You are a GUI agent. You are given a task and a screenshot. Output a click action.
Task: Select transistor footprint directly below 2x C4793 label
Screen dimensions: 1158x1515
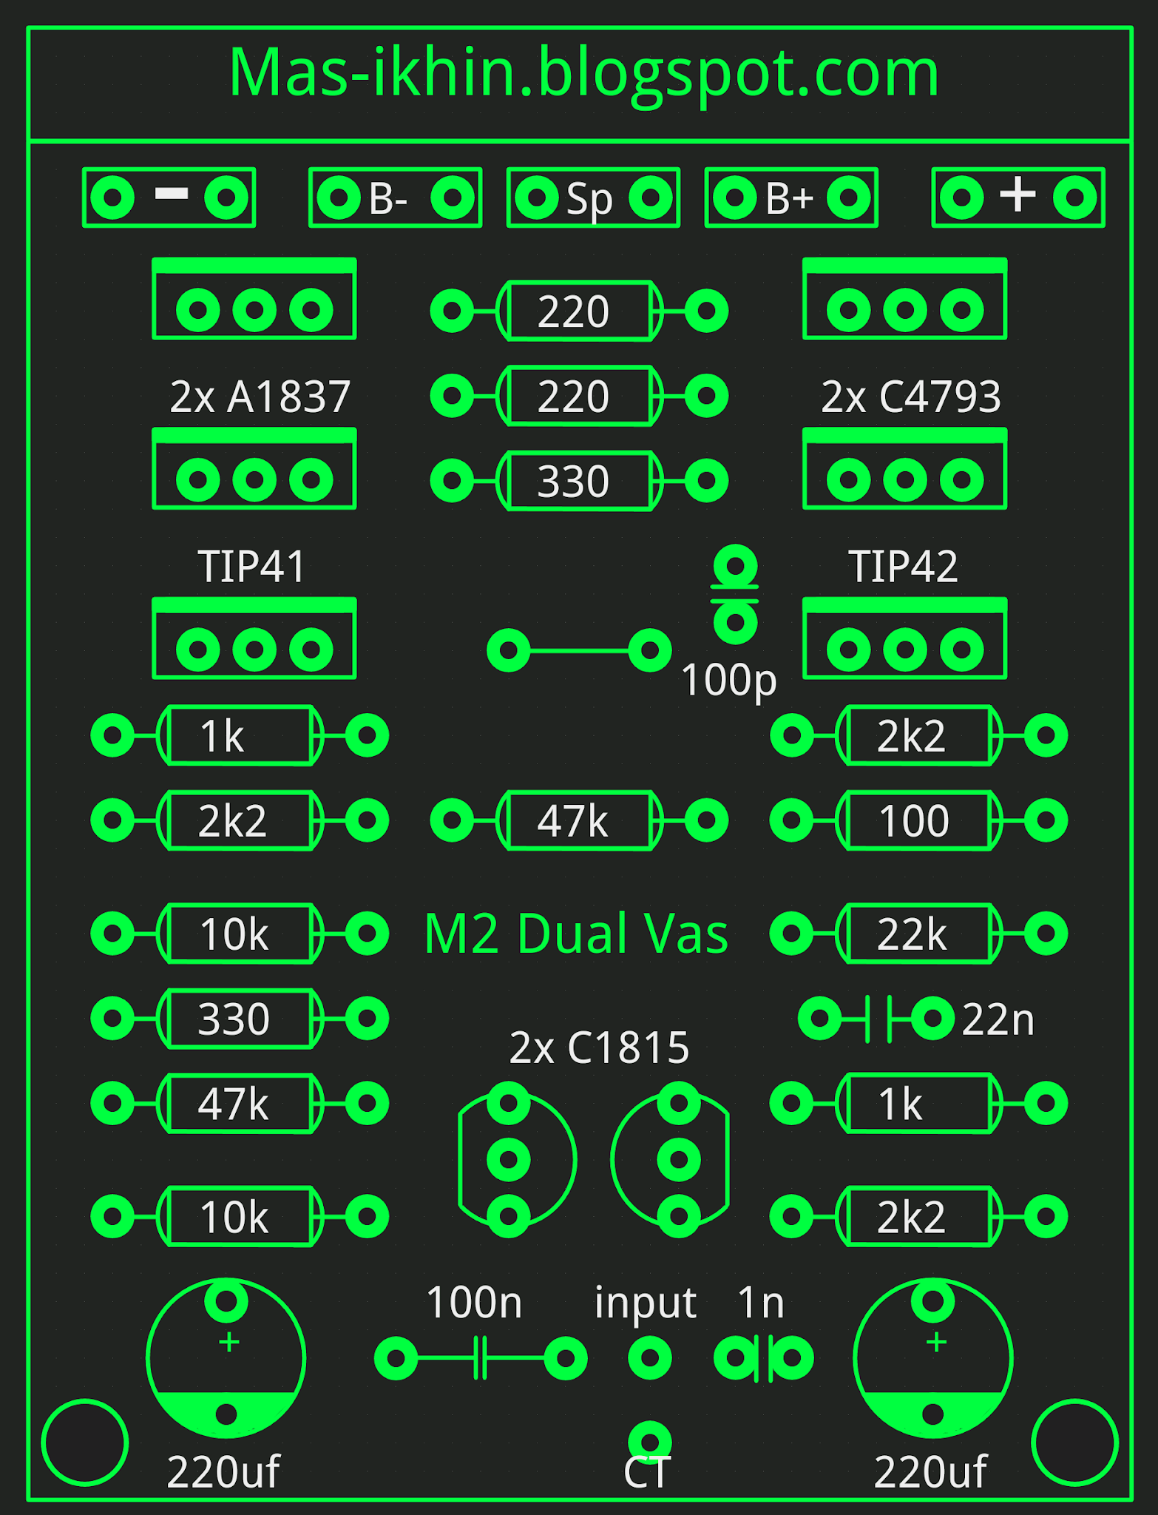(905, 469)
